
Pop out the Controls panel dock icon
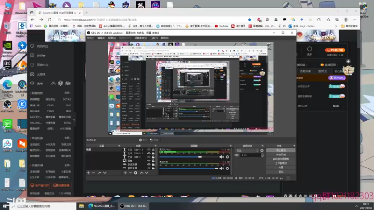tap(294, 146)
